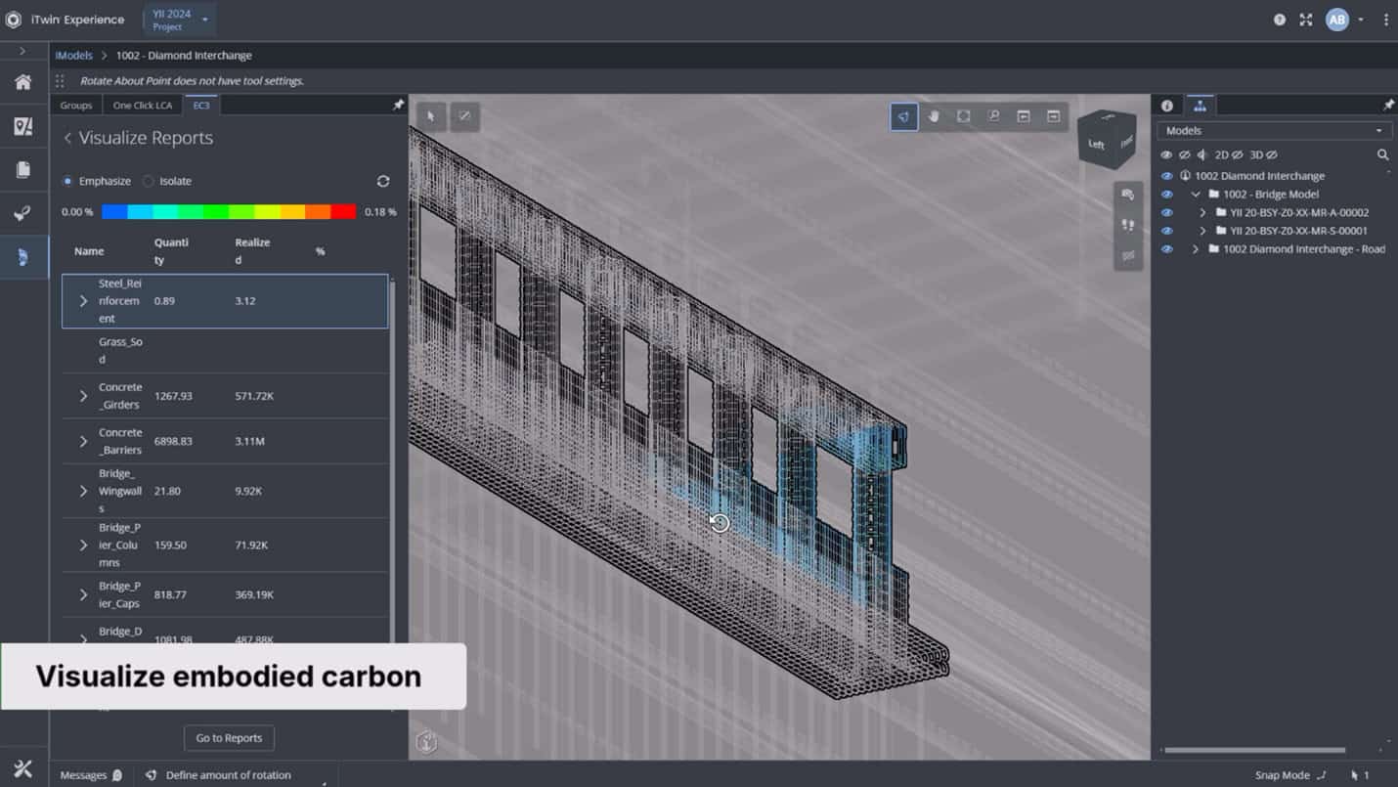This screenshot has height=787, width=1398.
Task: Open the Home page from the left sidebar
Action: (22, 82)
